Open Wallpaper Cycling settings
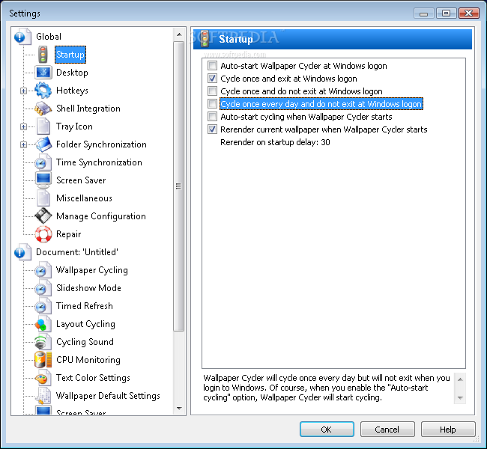487x449 pixels. tap(92, 270)
